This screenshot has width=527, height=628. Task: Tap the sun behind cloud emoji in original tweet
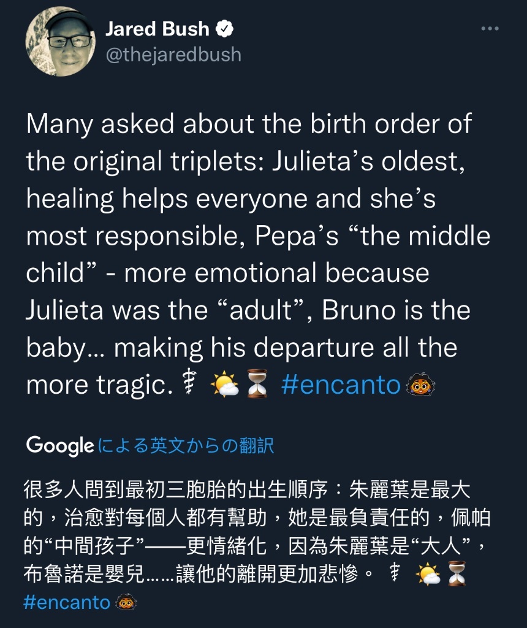(x=225, y=384)
